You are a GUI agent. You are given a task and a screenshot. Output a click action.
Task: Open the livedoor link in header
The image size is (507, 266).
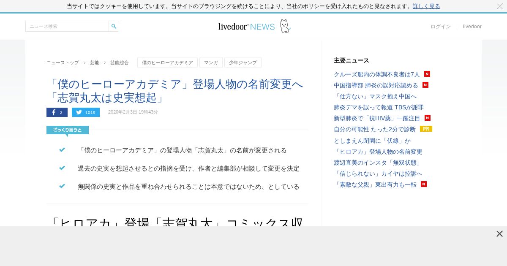pos(472,27)
